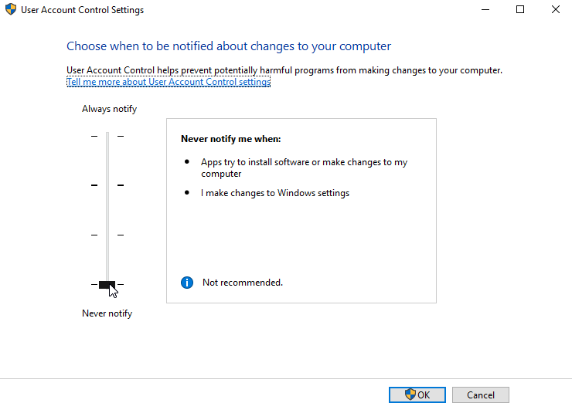Set slider to the third notch from top

pyautogui.click(x=107, y=235)
